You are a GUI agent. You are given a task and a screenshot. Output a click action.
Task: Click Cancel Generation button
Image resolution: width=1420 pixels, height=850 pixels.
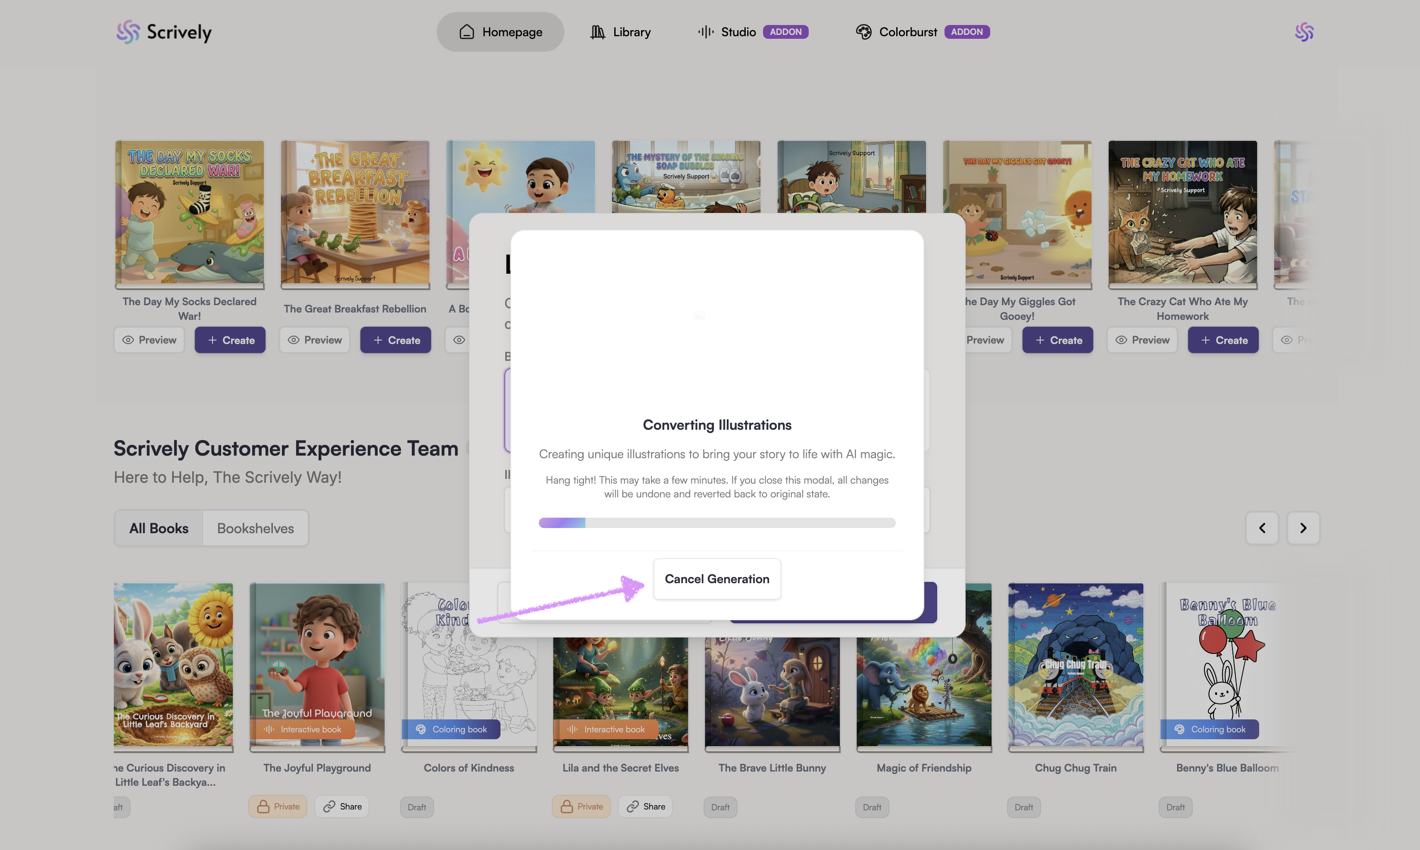pos(716,579)
